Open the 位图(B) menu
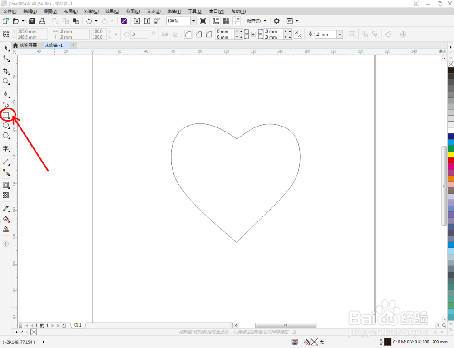Viewport: 454px width, 348px height. pos(133,11)
